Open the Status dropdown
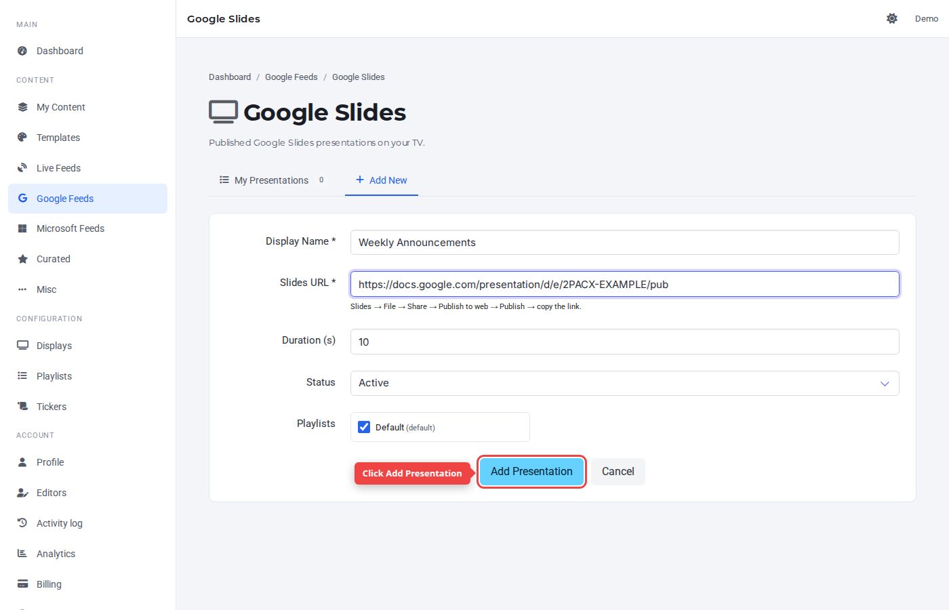 pos(624,383)
